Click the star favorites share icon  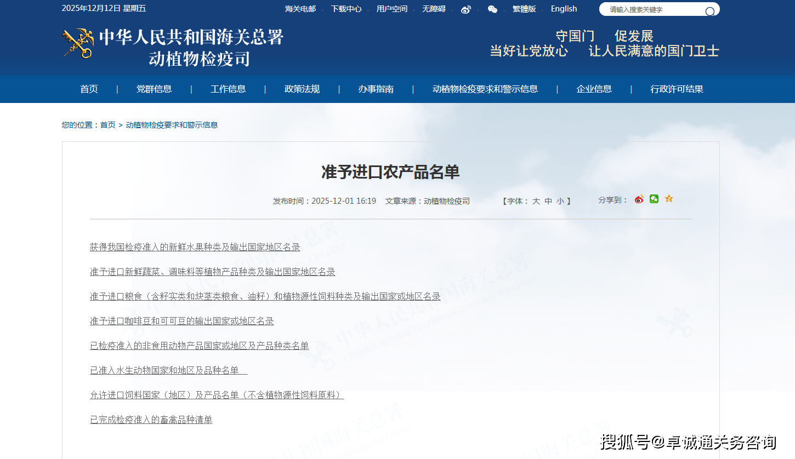tap(669, 199)
